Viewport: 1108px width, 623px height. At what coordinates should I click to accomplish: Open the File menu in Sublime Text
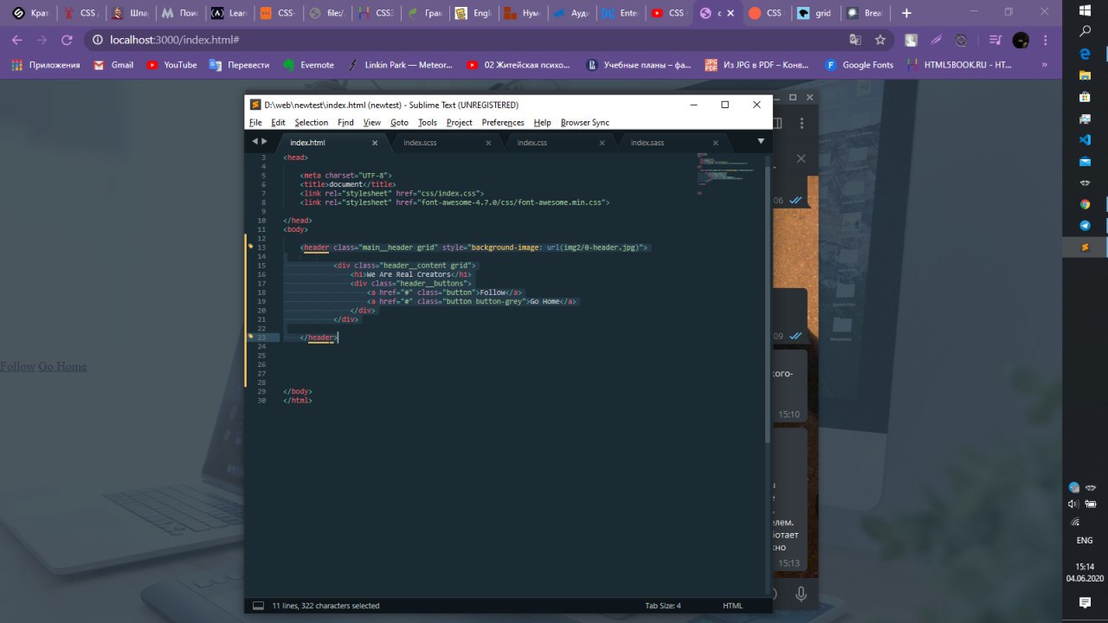(x=255, y=122)
